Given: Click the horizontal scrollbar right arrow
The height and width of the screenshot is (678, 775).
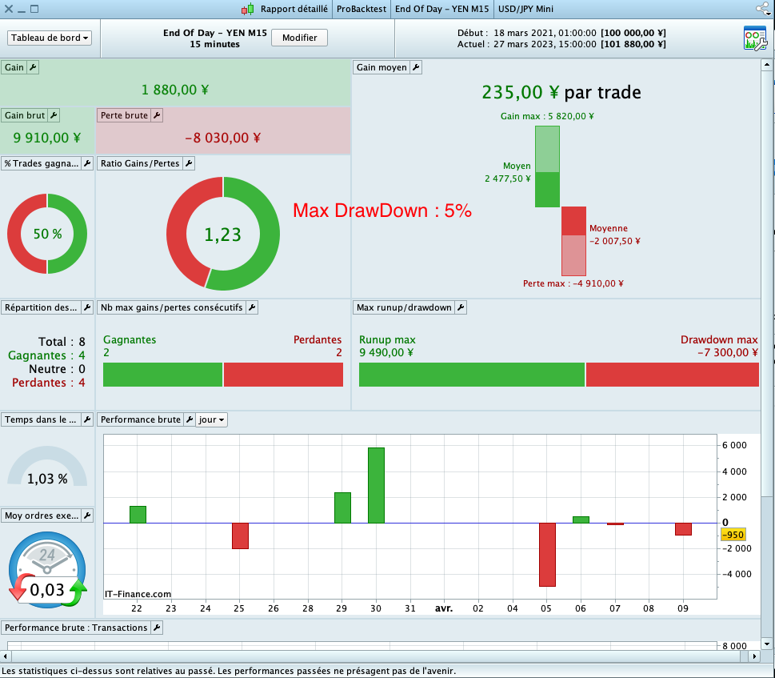Looking at the screenshot, I should click(x=754, y=656).
